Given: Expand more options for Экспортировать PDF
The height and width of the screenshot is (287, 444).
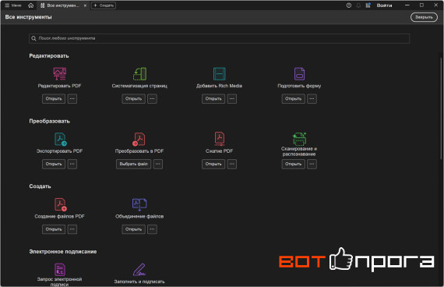Looking at the screenshot, I should click(72, 164).
